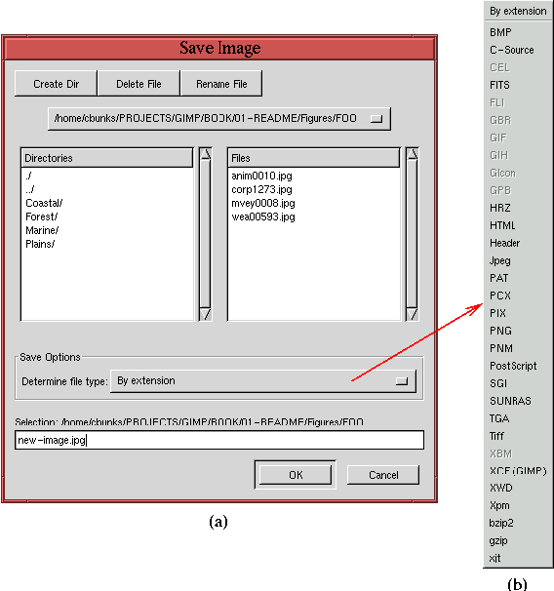The image size is (554, 591).
Task: Select file anim0010.jpg
Action: tap(262, 176)
